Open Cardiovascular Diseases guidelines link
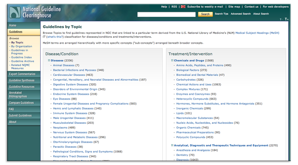298x165 pixels. tap(68, 75)
